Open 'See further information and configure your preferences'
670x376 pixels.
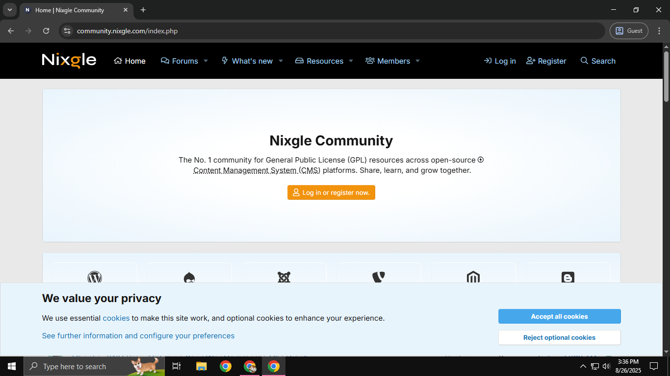point(138,335)
